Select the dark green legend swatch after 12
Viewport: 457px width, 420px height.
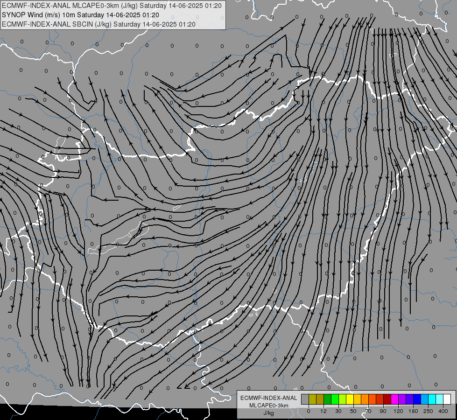point(327,399)
